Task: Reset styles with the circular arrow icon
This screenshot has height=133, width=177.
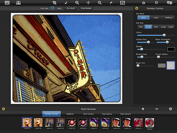Action: [x=171, y=109]
